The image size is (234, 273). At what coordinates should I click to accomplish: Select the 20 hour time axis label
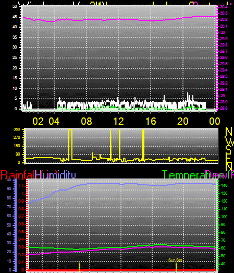tap(183, 121)
